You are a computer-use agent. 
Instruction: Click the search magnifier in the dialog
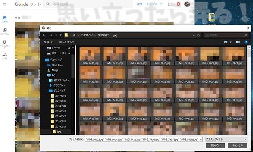point(245,35)
